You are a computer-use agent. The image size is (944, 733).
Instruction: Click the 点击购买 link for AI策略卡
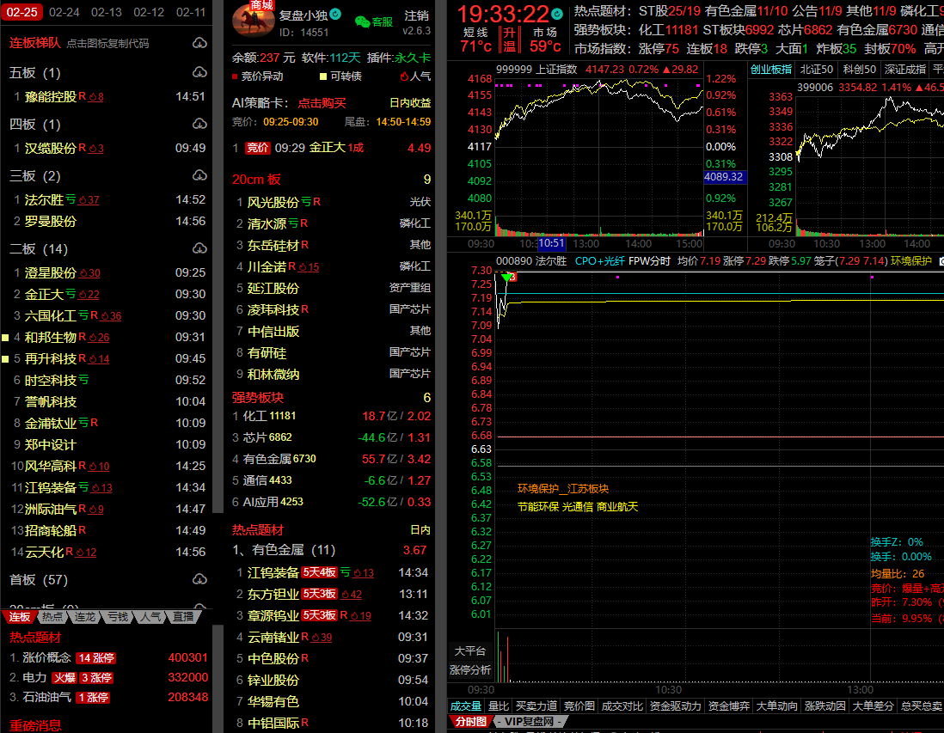[322, 102]
